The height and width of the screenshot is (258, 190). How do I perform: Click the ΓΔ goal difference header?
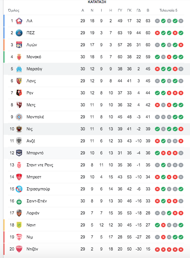point(139,10)
